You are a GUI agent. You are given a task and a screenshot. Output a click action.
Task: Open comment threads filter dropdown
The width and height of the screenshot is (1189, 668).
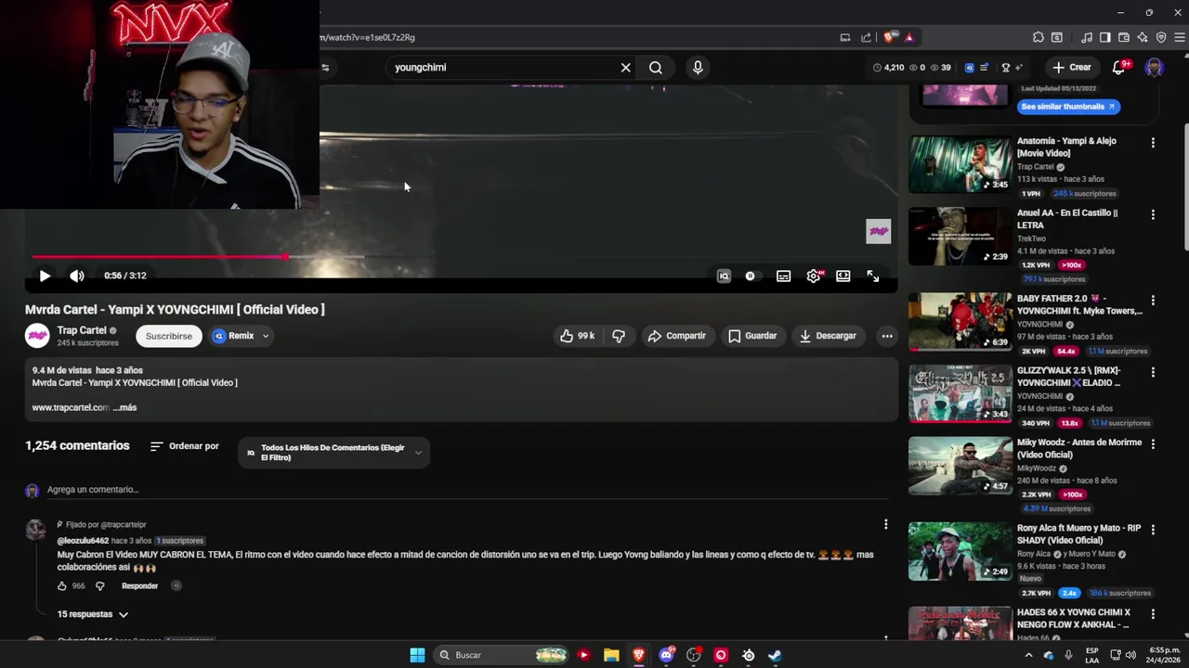tap(333, 453)
